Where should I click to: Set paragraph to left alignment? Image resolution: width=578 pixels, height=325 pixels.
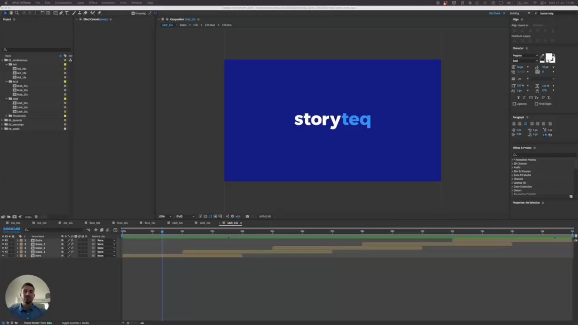click(x=514, y=124)
